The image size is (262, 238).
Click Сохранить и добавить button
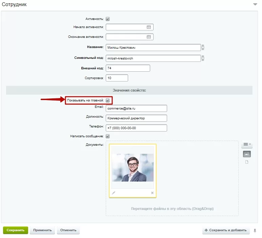(x=226, y=230)
